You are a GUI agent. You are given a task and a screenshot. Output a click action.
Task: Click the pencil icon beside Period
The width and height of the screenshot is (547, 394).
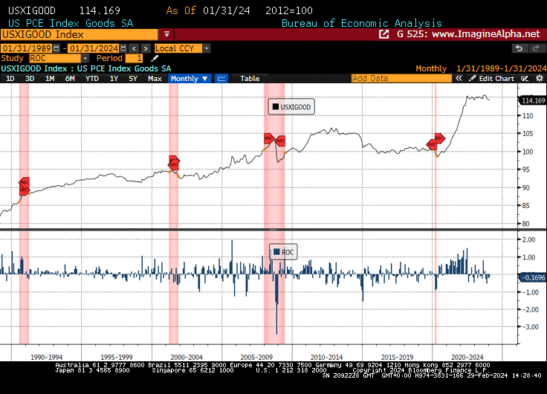(155, 58)
